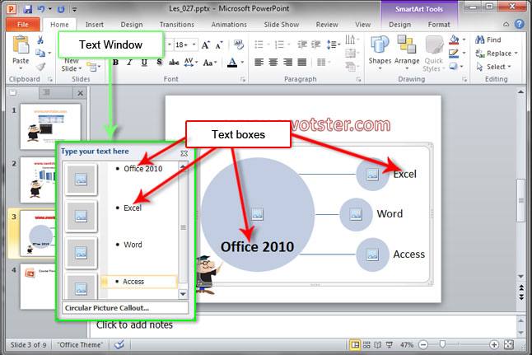Center text in Paragraph group
The width and height of the screenshot is (532, 355).
click(273, 62)
